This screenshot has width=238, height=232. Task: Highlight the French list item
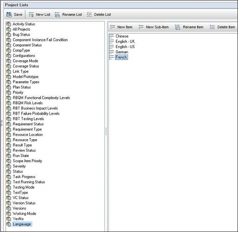coord(121,58)
